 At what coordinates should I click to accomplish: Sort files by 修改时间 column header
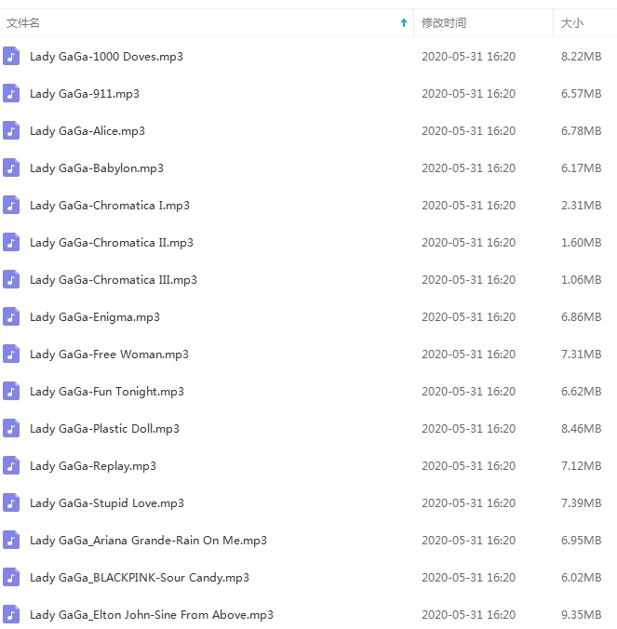(x=444, y=23)
